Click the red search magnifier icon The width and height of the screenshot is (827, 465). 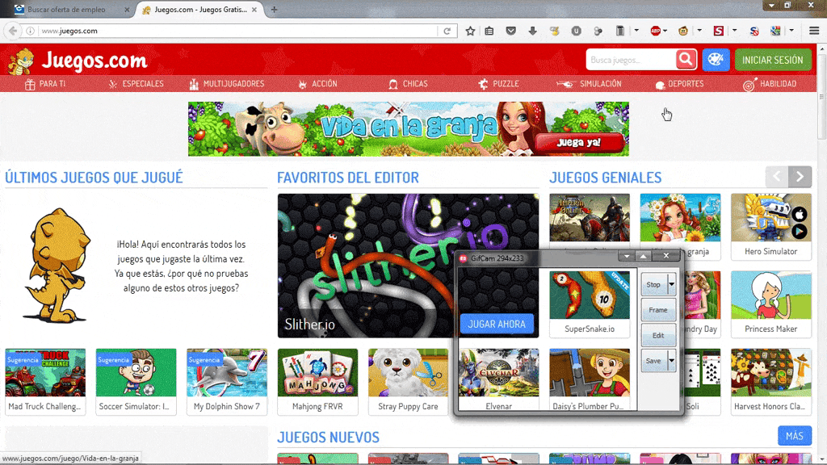[686, 60]
